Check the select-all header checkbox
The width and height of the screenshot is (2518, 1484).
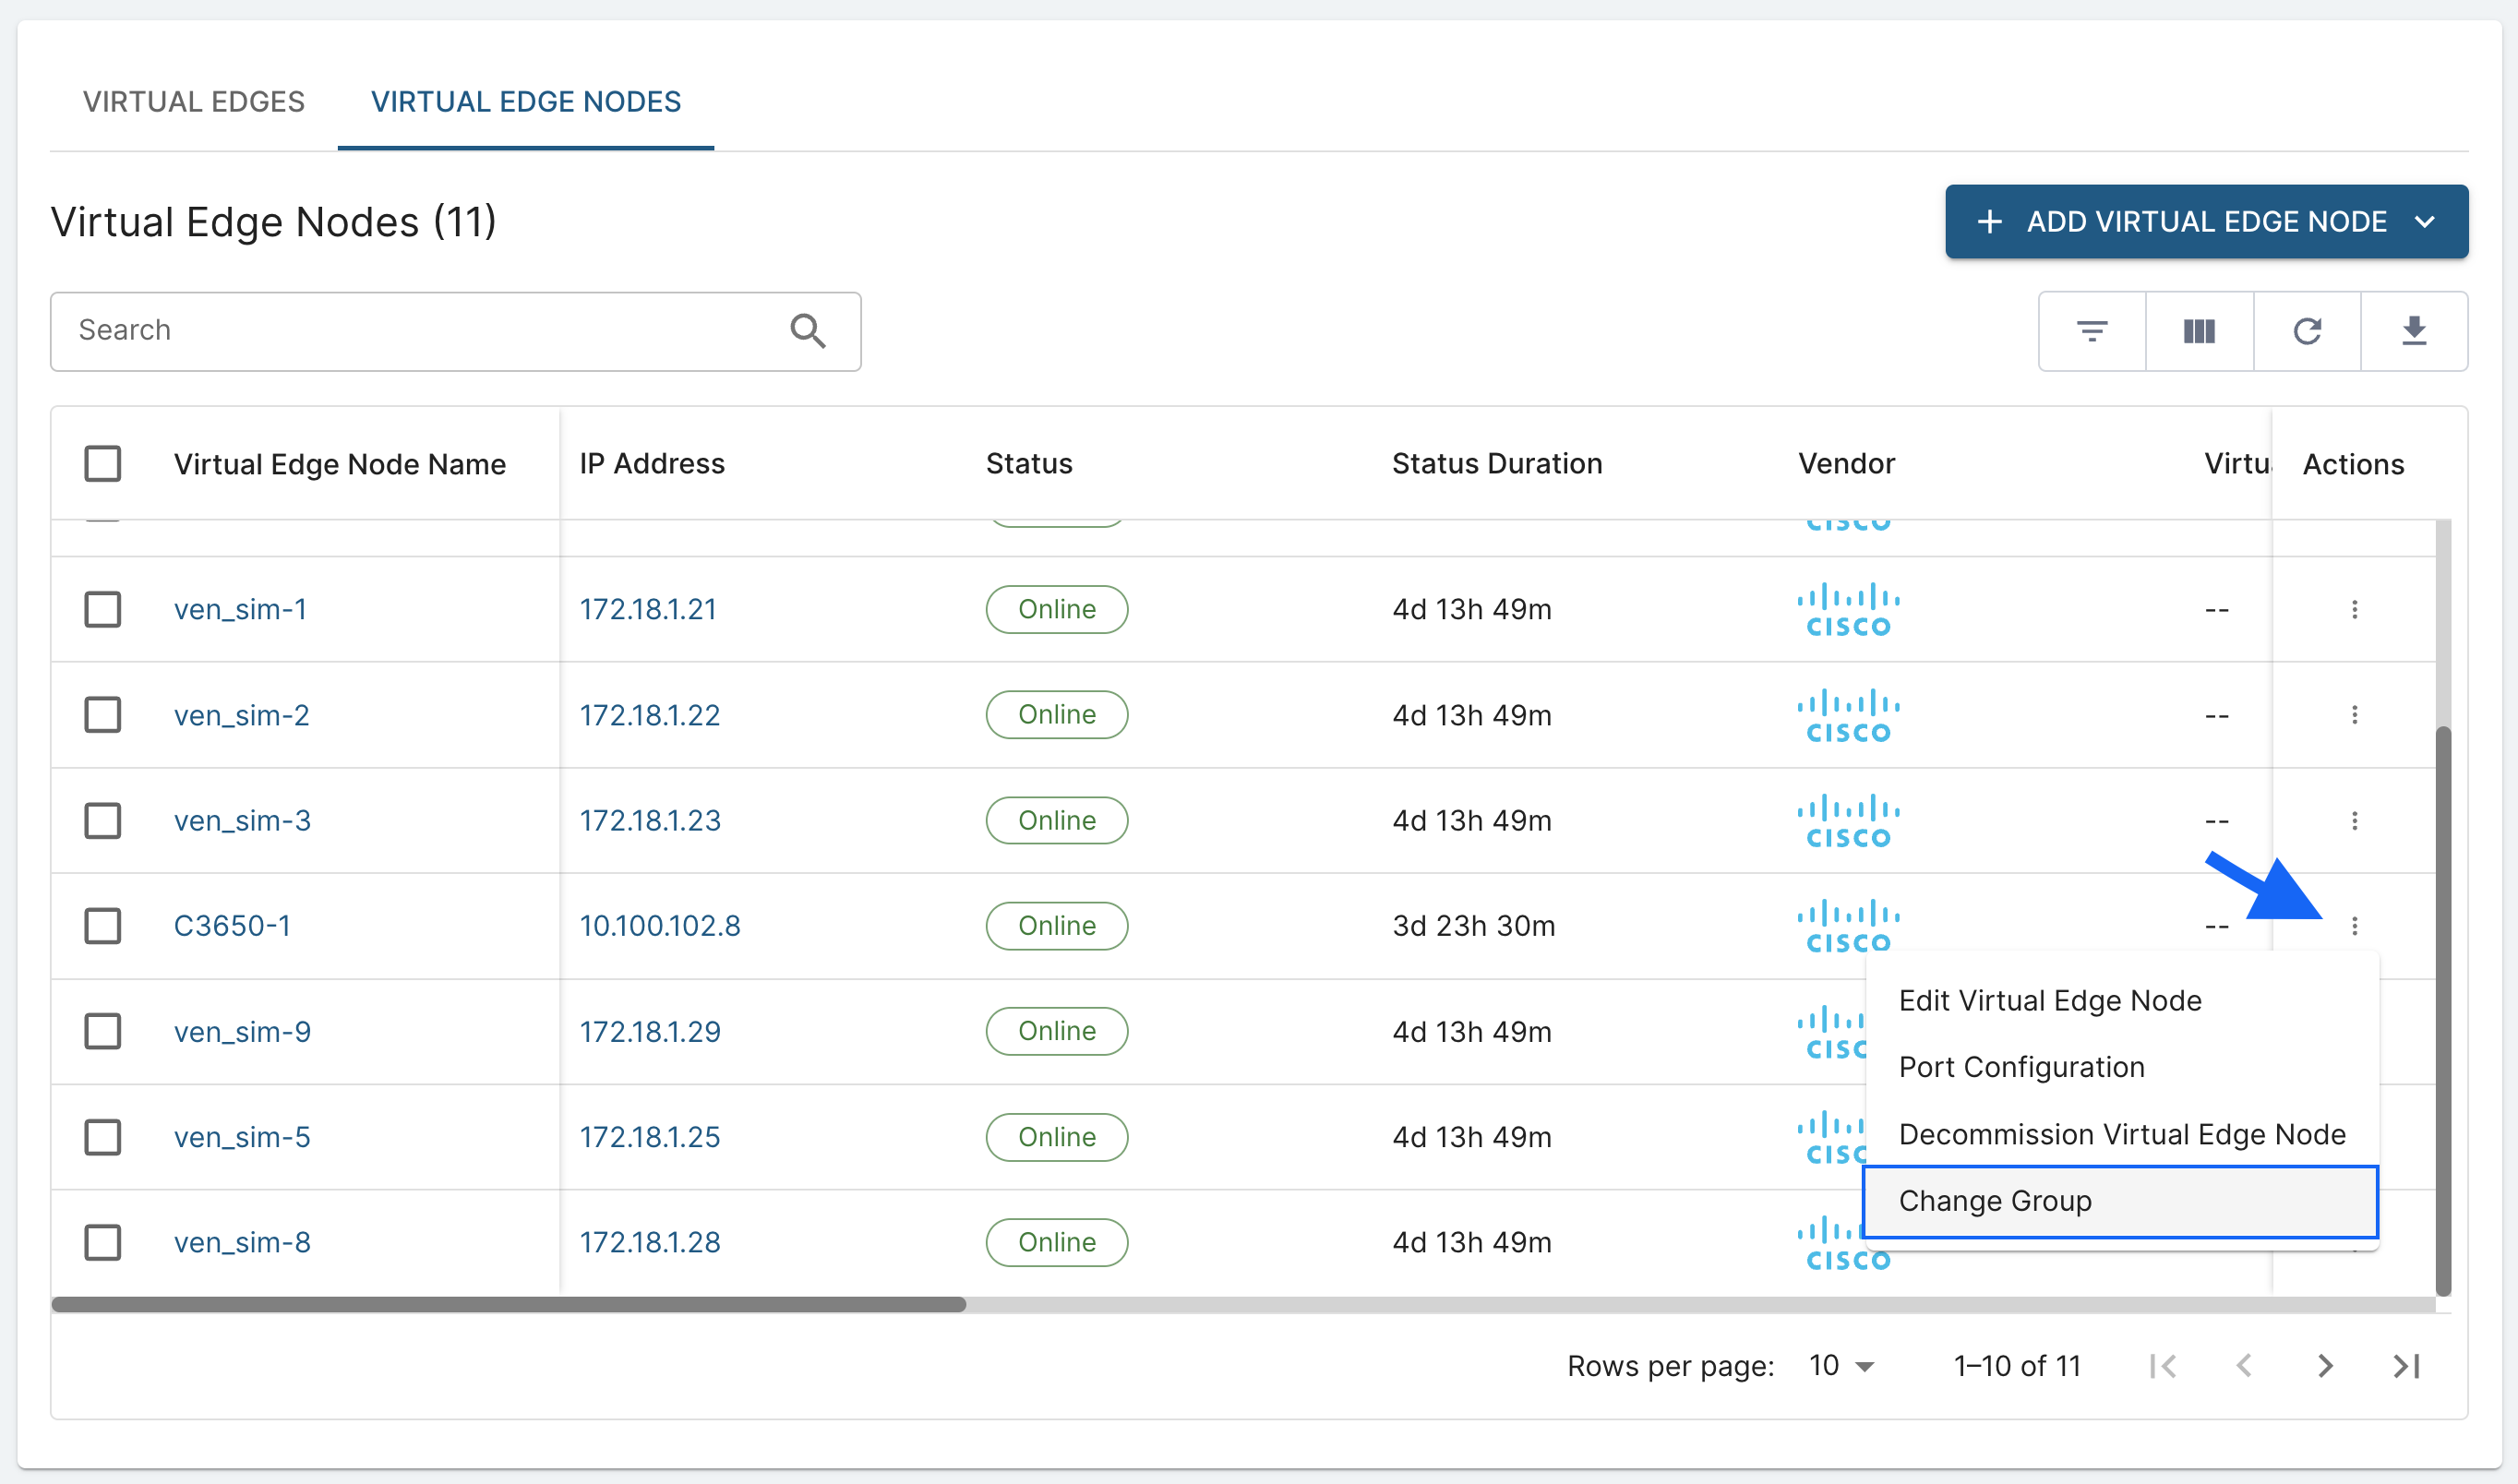click(103, 464)
